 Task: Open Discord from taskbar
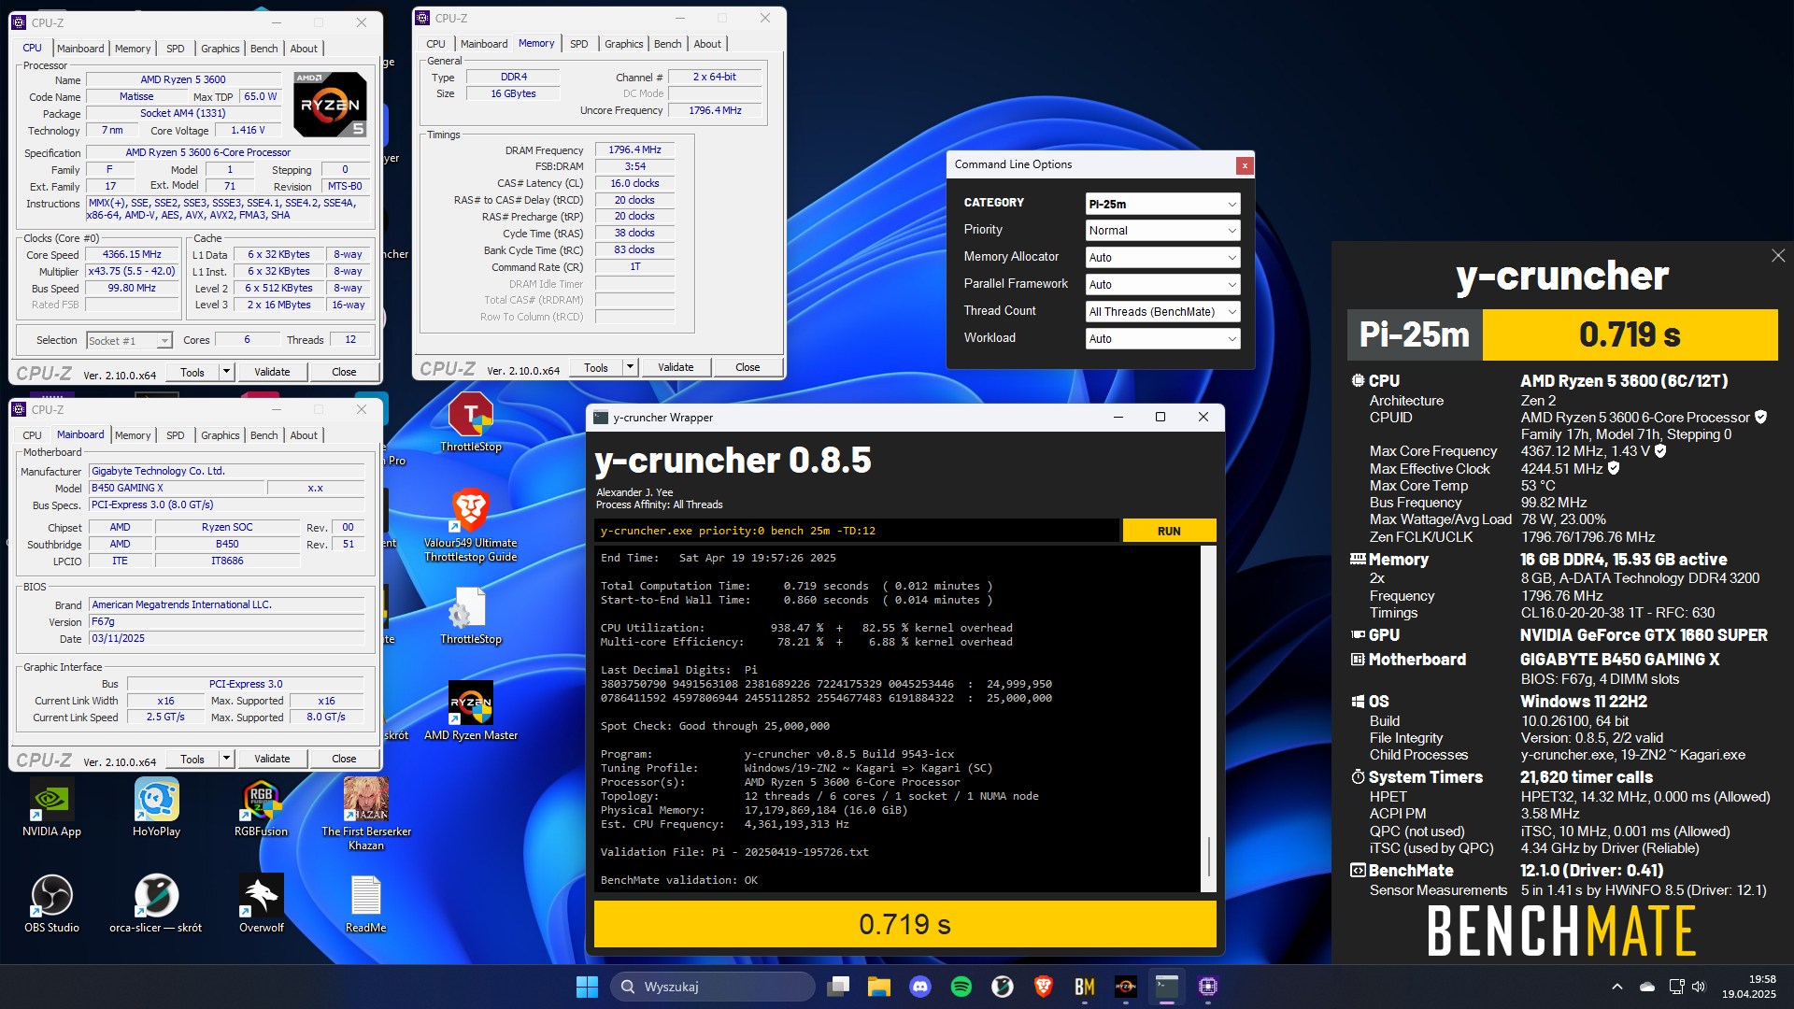coord(920,987)
